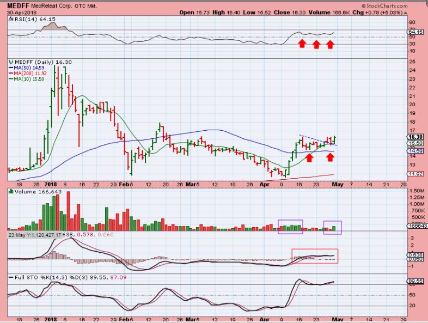Click the OTC Mkt. exchange label
Screen dimensions: 428x323
(x=85, y=6)
